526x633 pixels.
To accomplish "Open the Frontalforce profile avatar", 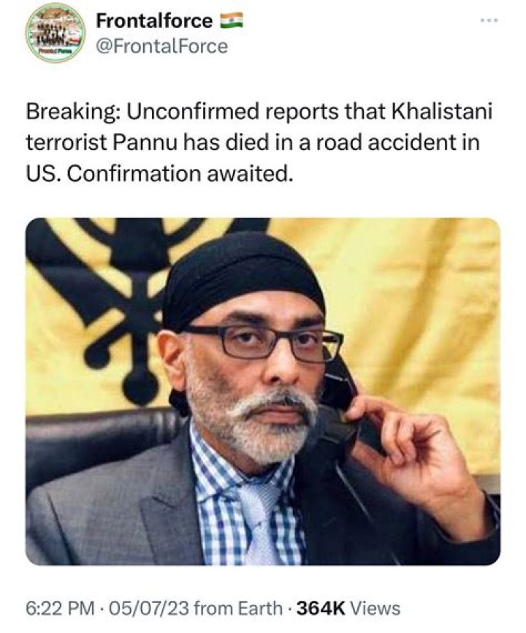I will pos(56,33).
